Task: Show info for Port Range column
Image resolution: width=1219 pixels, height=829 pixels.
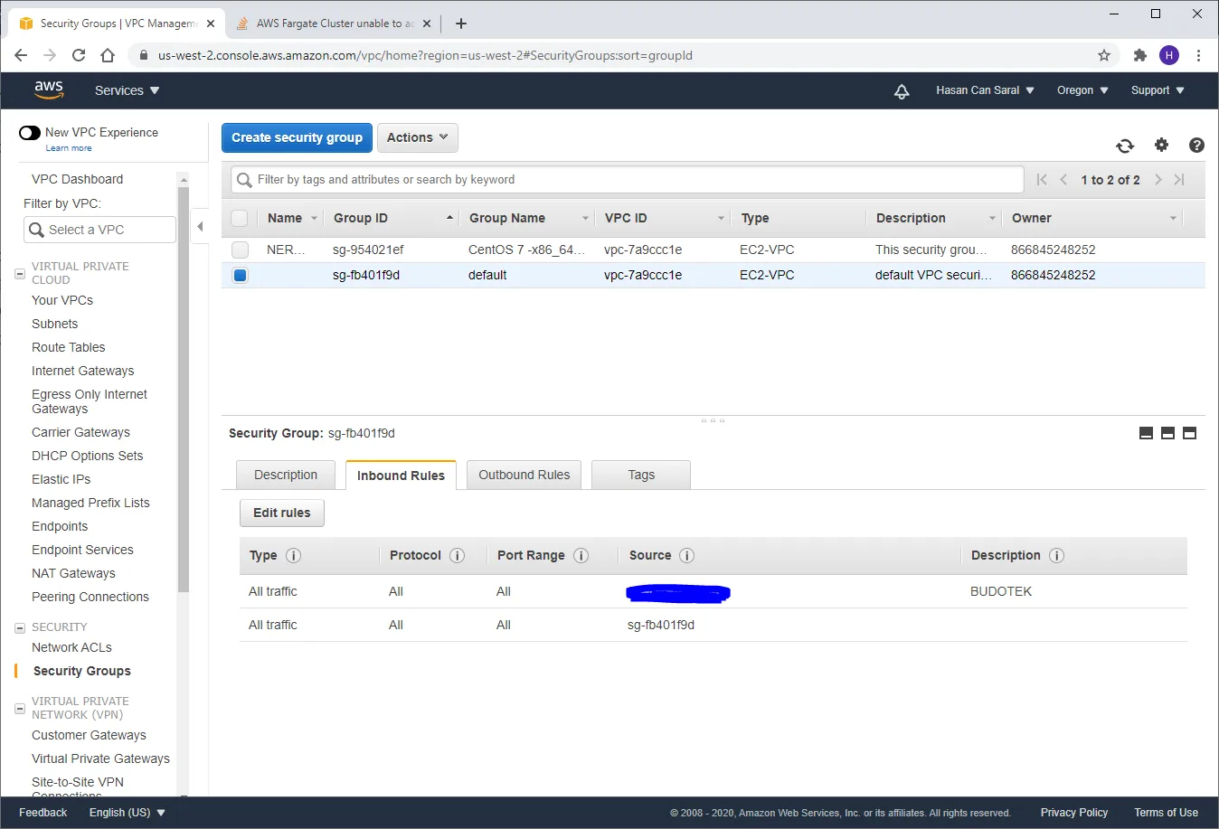Action: pos(581,555)
